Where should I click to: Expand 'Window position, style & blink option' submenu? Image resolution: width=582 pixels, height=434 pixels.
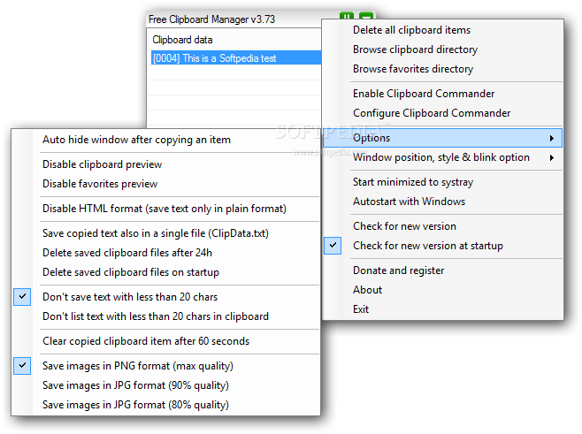(x=552, y=157)
